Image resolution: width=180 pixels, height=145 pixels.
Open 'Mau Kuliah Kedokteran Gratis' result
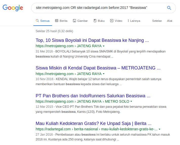tap(94, 123)
